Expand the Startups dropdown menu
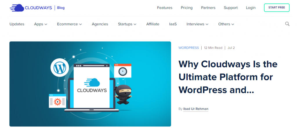Screen dimensions: 297x132 click(x=127, y=24)
